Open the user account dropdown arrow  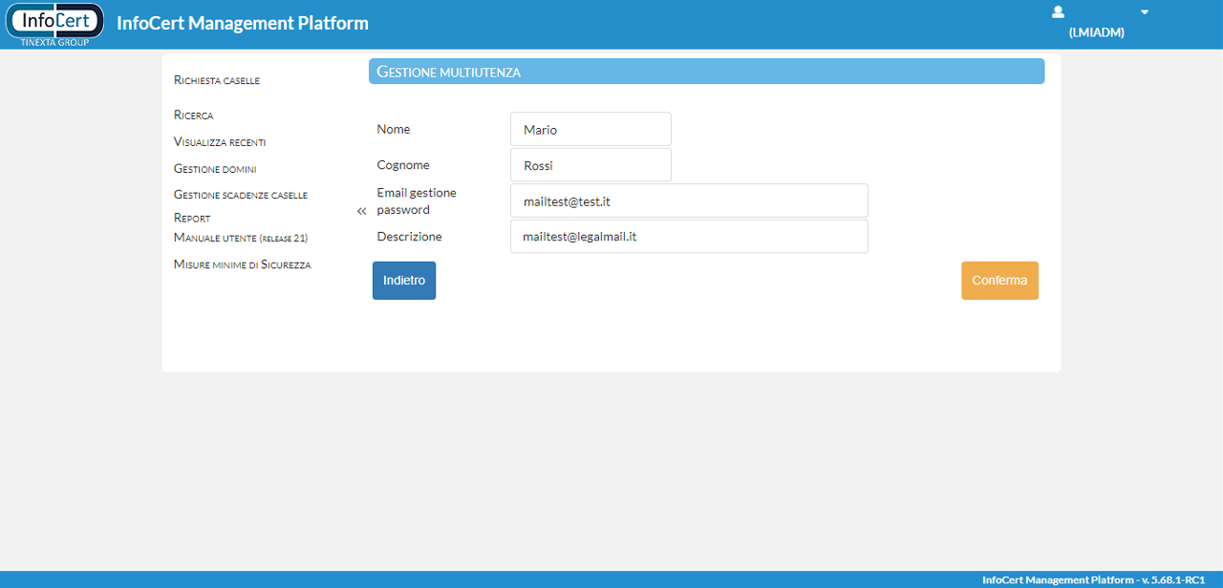coord(1145,12)
